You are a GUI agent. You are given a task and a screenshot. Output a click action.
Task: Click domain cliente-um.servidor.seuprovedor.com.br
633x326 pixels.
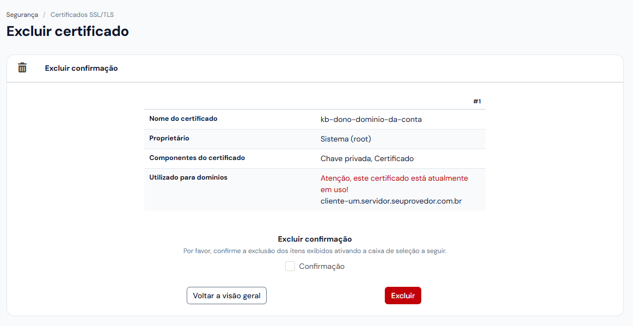pos(391,201)
